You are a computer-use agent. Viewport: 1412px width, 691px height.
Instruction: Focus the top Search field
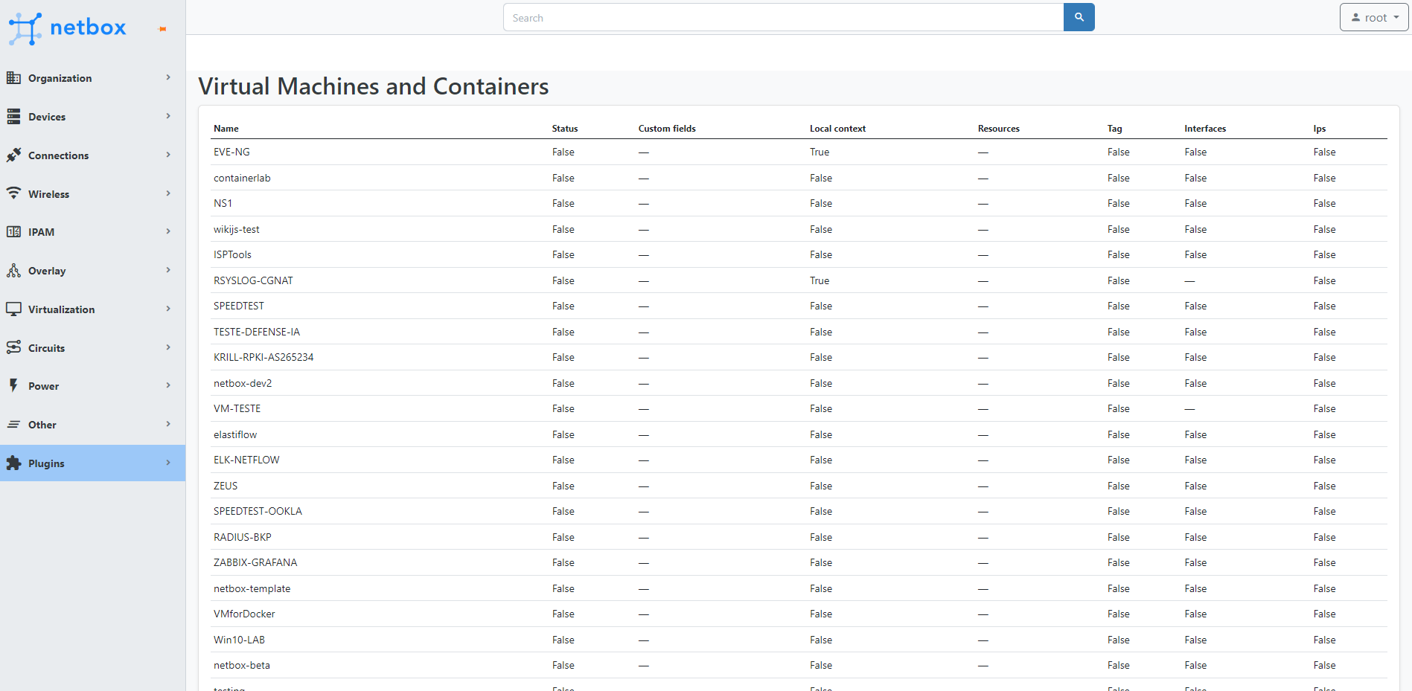[783, 17]
